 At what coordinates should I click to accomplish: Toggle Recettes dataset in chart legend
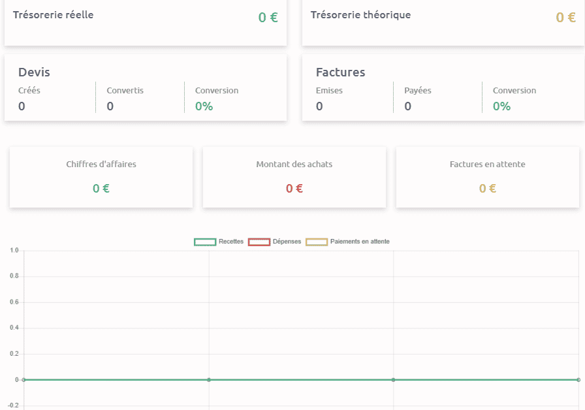pyautogui.click(x=219, y=242)
